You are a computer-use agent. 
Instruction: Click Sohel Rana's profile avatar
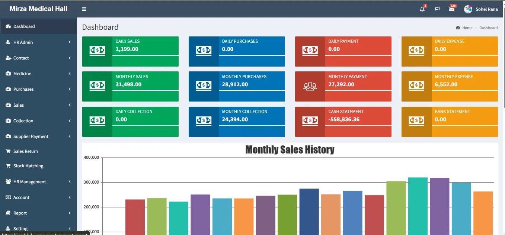pyautogui.click(x=468, y=9)
